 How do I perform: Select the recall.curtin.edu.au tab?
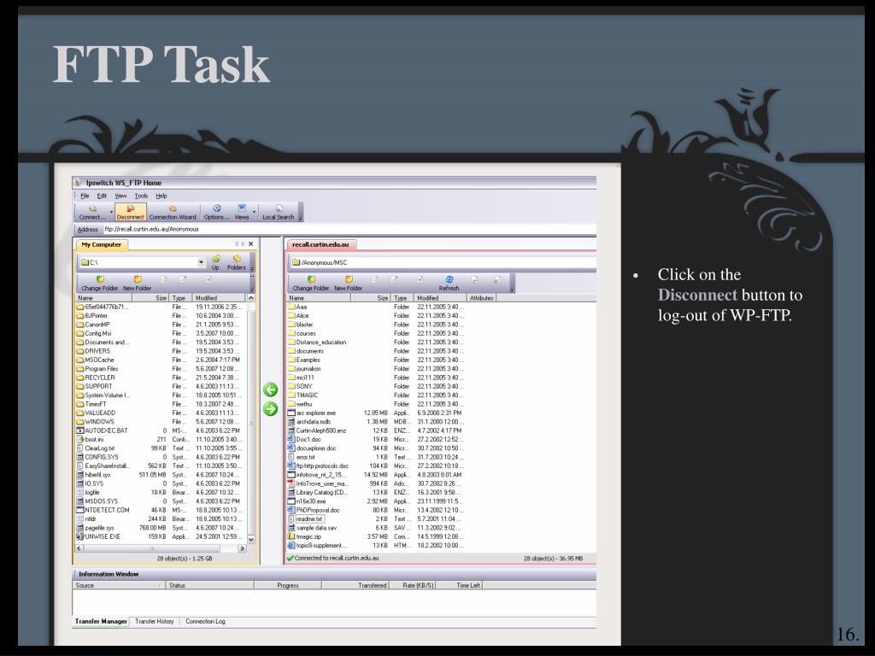320,244
